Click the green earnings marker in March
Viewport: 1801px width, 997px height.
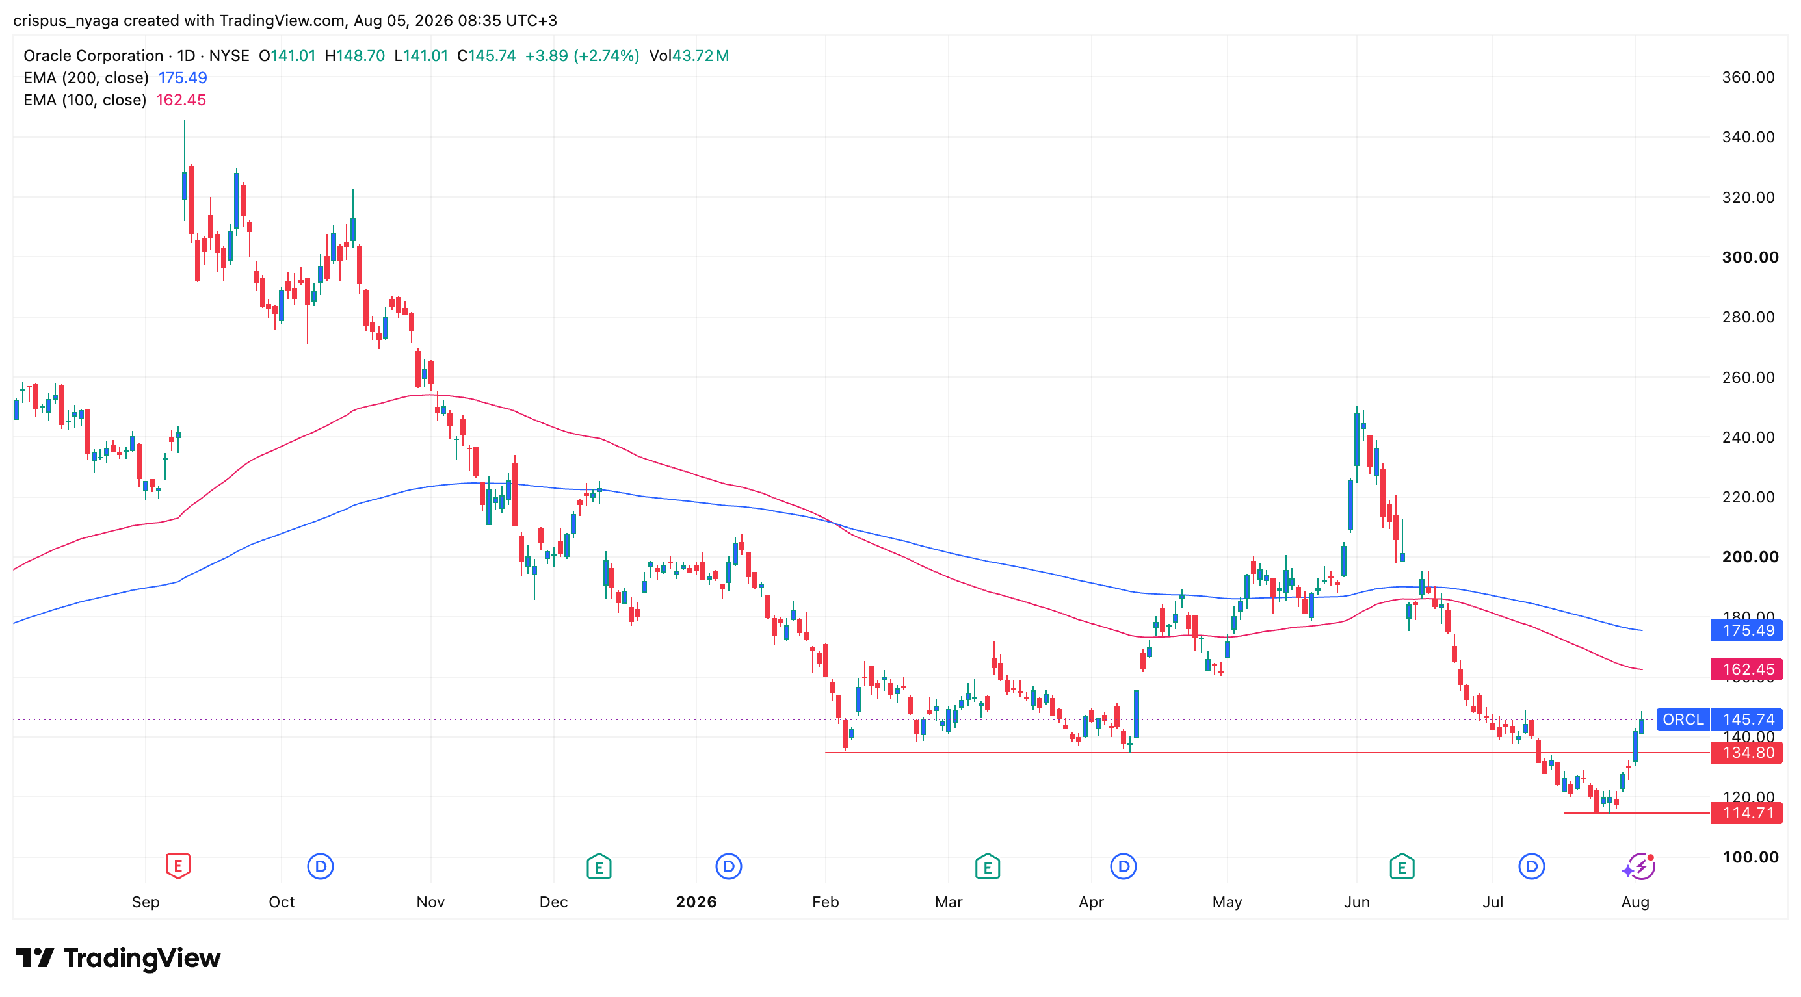(x=987, y=866)
